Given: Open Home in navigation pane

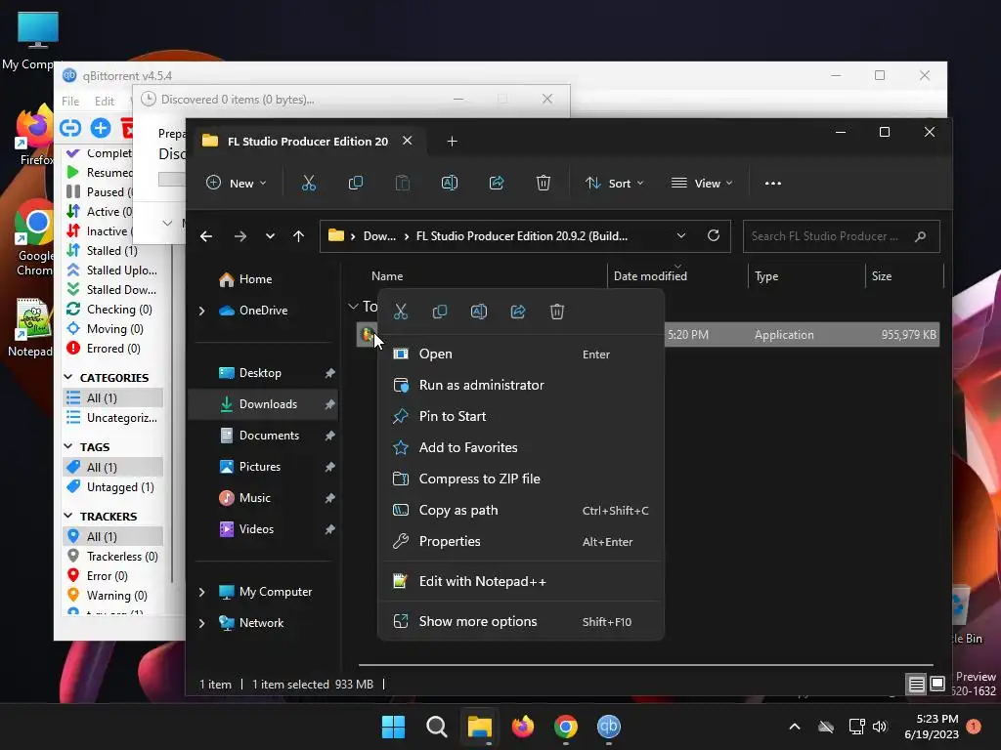Looking at the screenshot, I should click(x=263, y=279).
